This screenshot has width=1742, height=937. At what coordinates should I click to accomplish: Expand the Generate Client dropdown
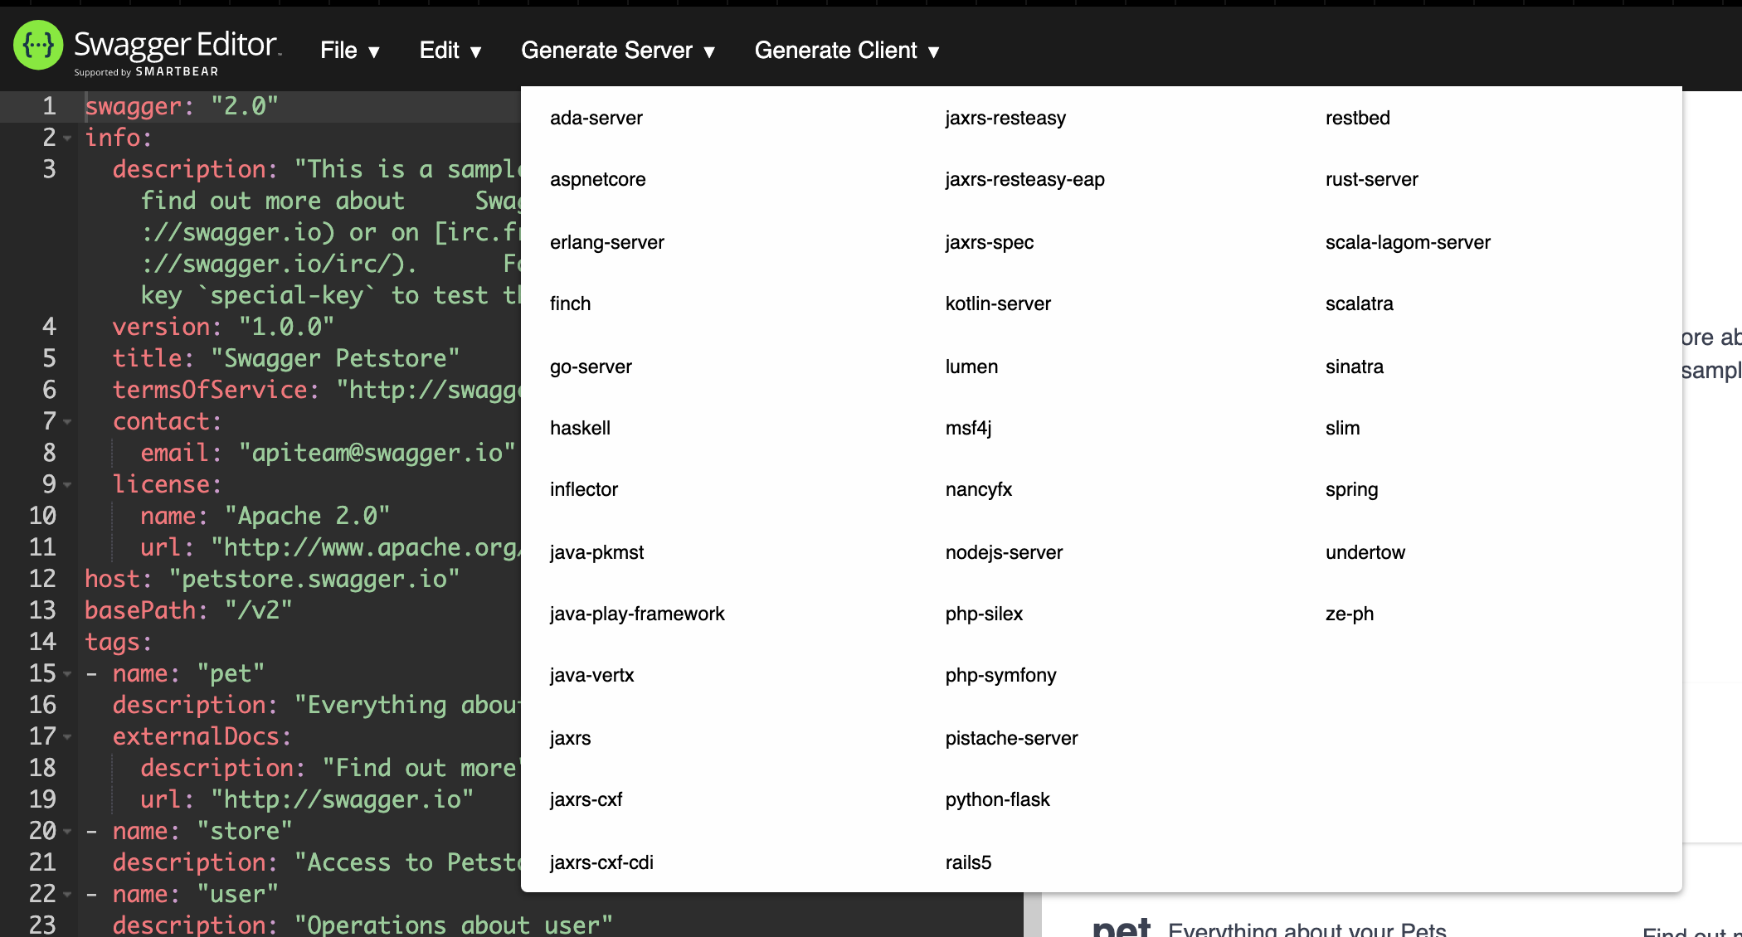coord(846,51)
